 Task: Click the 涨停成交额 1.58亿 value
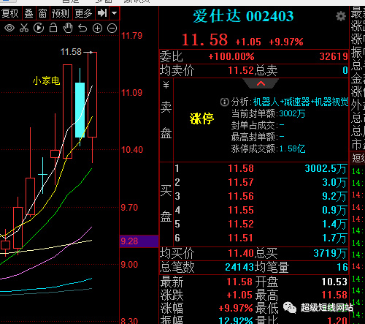point(292,148)
